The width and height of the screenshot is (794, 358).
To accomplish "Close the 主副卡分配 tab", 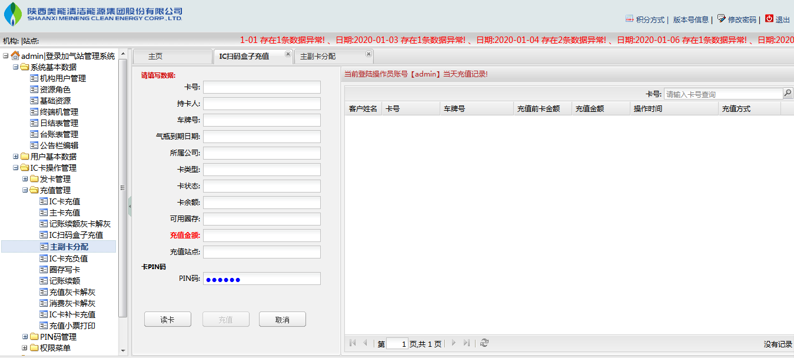I will pos(368,54).
